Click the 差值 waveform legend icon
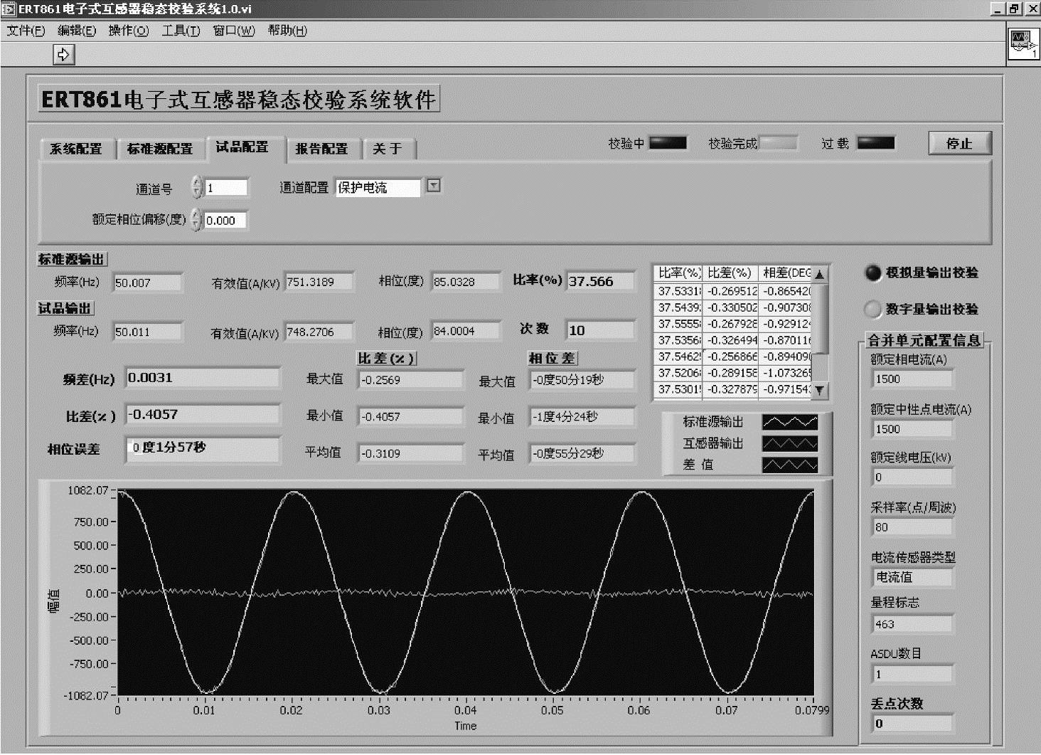1041x755 pixels. pyautogui.click(x=789, y=465)
